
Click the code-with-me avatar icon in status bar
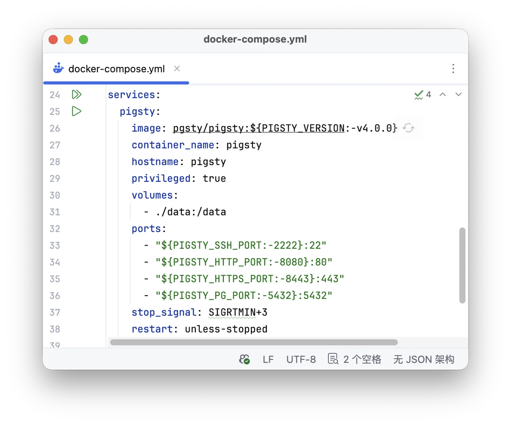click(x=244, y=359)
